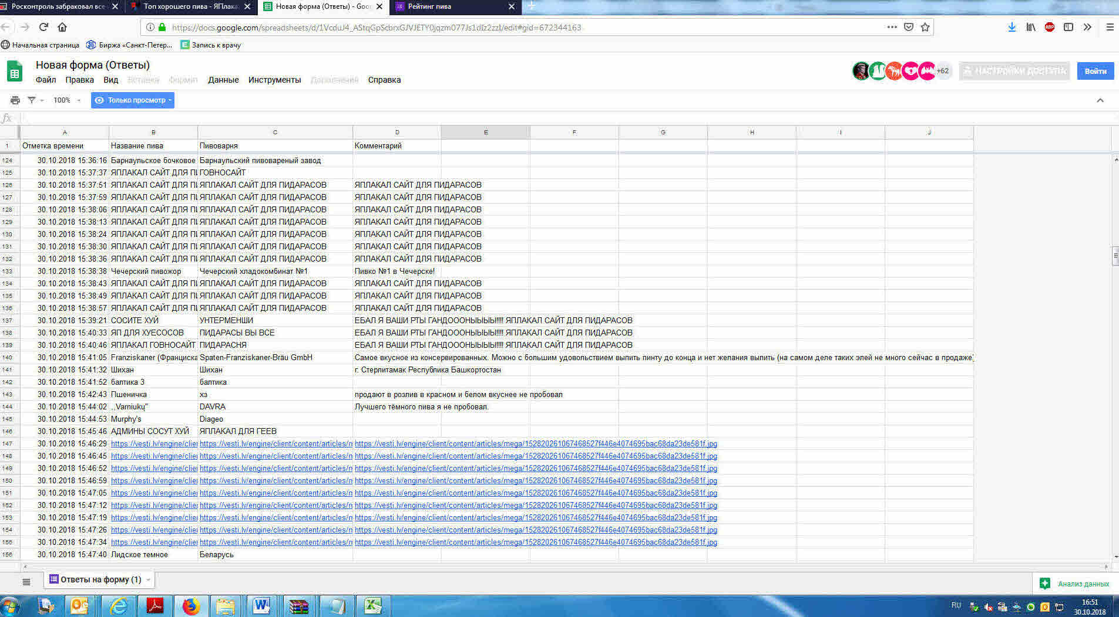Viewport: 1119px width, 617px height.
Task: Open the page actions three-dot menu
Action: pos(892,27)
